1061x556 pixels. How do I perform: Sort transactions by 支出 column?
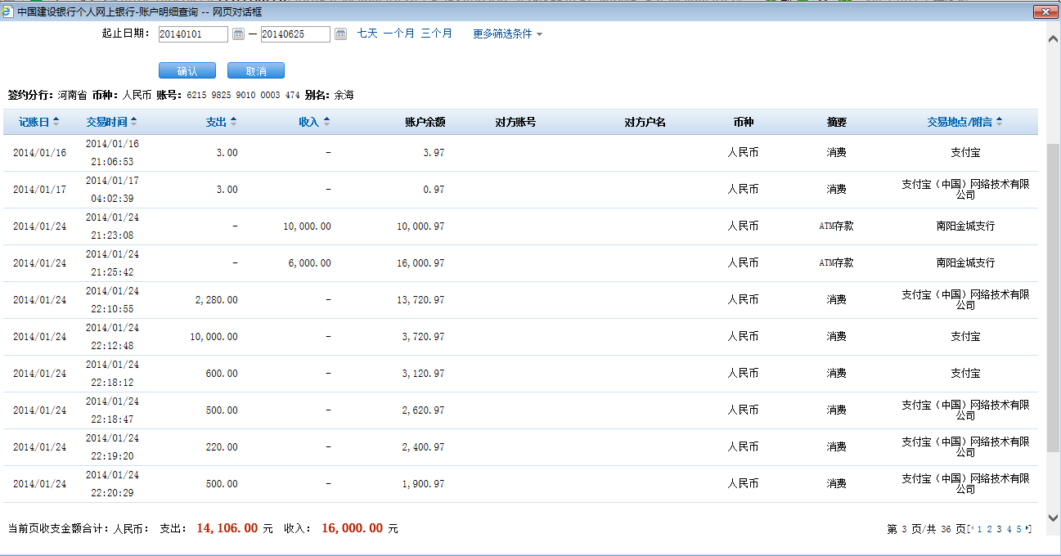(x=233, y=123)
